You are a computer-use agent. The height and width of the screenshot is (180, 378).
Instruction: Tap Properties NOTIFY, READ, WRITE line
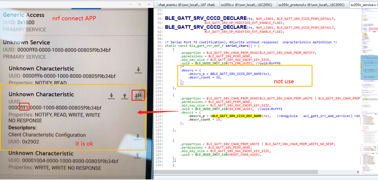[x=54, y=118]
